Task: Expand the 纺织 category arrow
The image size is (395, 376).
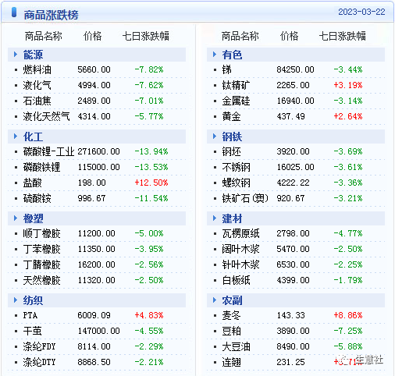Action: coord(16,300)
